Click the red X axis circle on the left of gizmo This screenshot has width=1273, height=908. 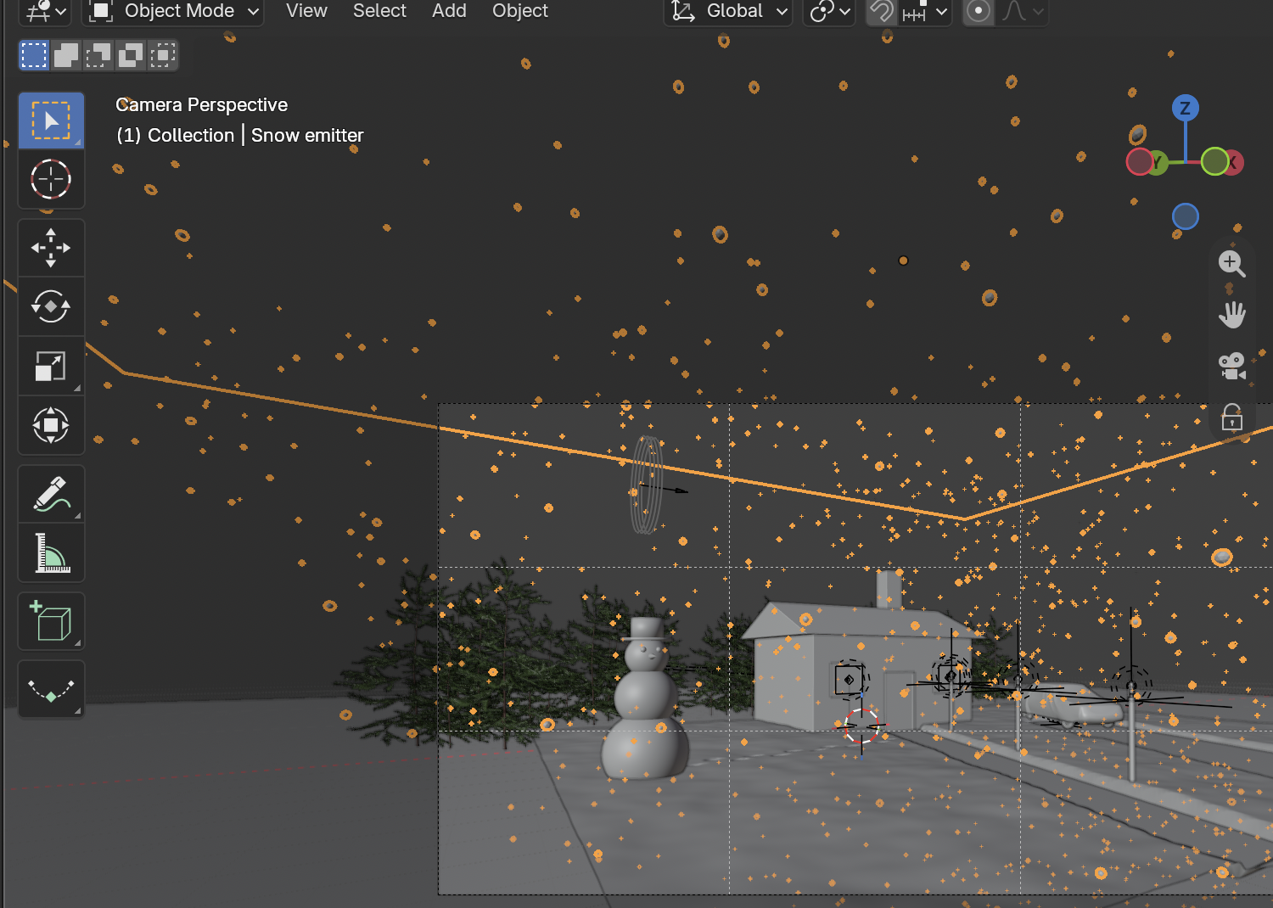point(1140,161)
